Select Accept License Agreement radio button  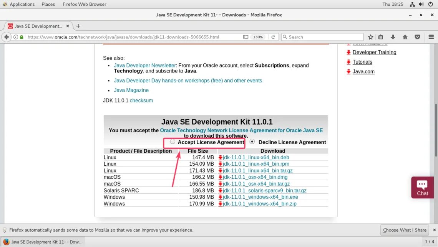coord(173,142)
